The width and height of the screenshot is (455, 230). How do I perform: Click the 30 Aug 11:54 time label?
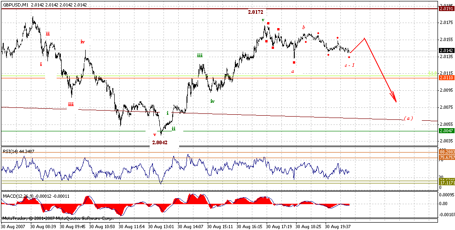pyautogui.click(x=131, y=226)
